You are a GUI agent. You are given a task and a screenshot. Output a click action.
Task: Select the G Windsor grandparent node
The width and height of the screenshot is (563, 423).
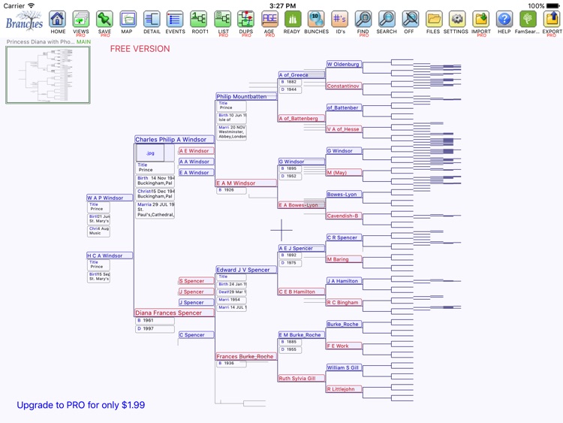302,162
